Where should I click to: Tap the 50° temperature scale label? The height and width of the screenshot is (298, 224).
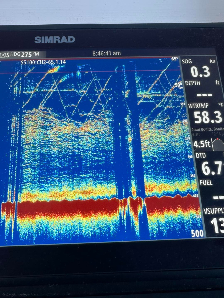(x=178, y=85)
